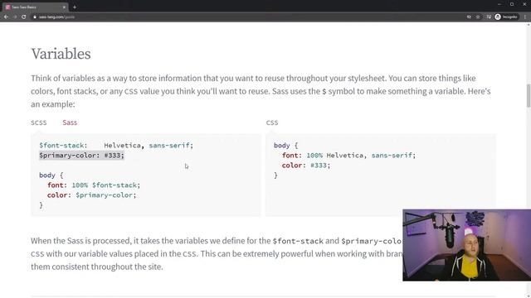Click the third-party cookies eye icon
The height and width of the screenshot is (298, 531).
(x=469, y=17)
